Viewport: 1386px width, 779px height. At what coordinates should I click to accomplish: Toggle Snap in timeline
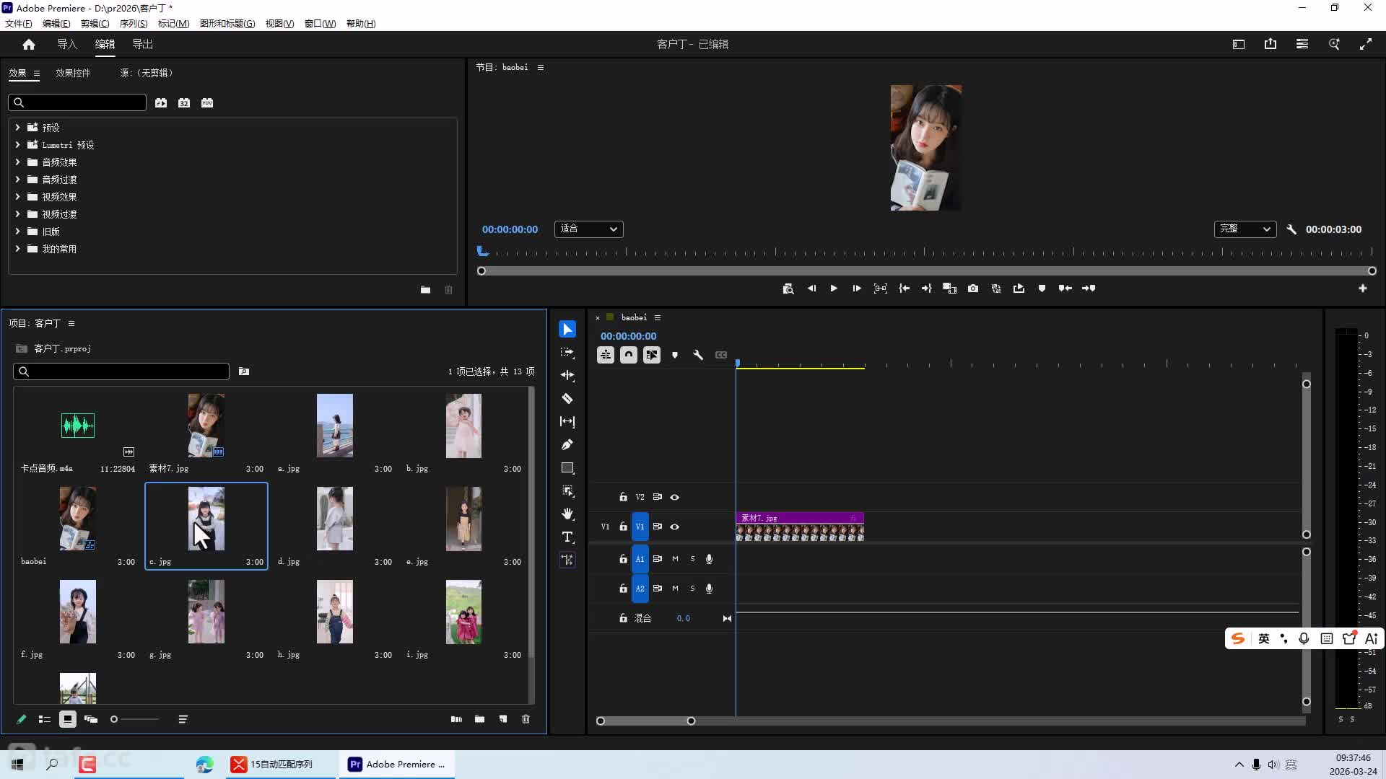(x=629, y=355)
